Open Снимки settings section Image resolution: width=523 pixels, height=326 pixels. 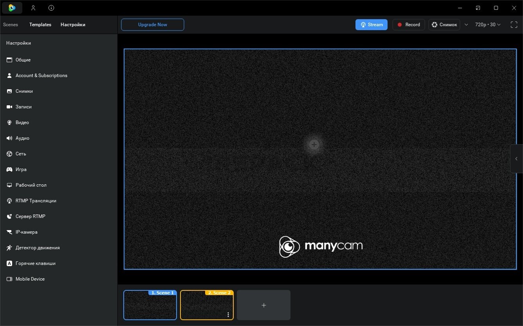59,91
